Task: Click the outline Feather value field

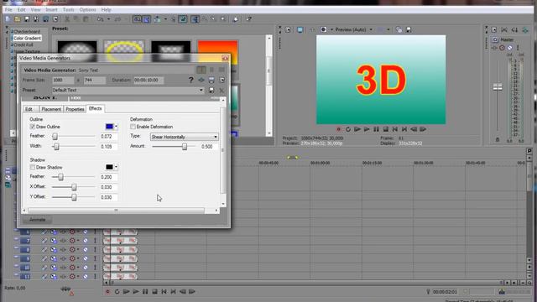Action: [108, 137]
